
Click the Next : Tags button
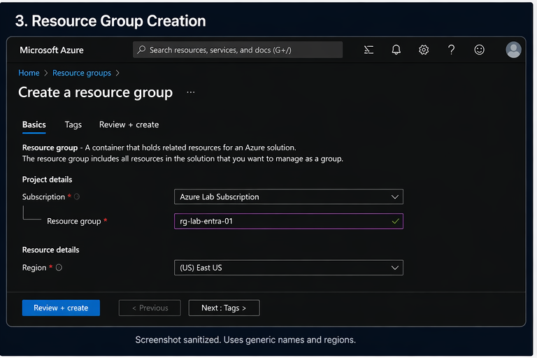tap(224, 308)
